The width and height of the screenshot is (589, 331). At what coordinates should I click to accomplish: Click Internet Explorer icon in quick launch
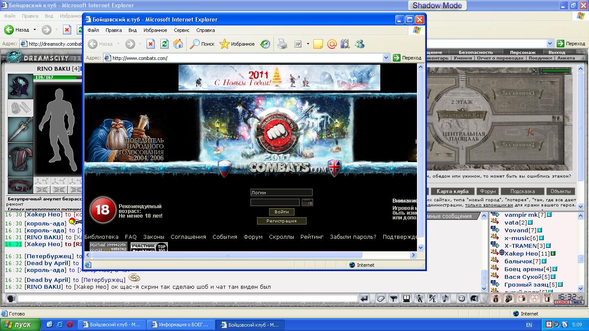point(60,325)
